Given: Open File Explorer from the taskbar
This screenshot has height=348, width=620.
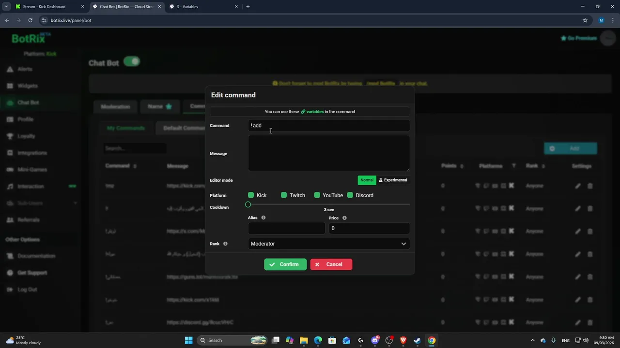Looking at the screenshot, I should [x=304, y=340].
